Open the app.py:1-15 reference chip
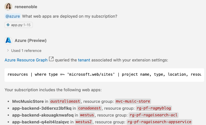The width and height of the screenshot is (206, 125). point(18,25)
